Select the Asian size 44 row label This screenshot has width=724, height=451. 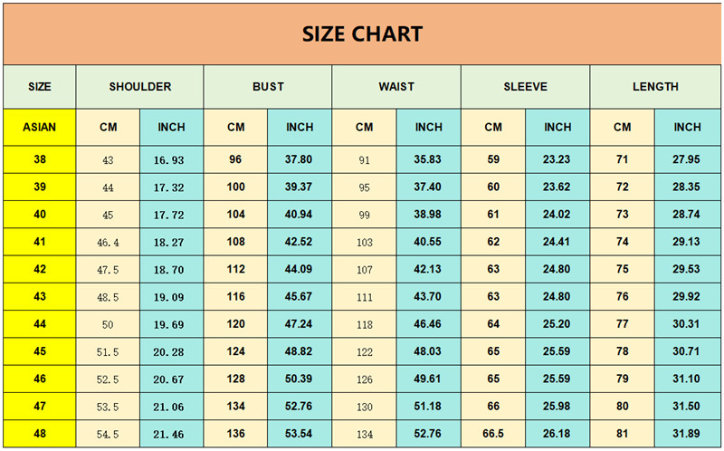point(40,324)
